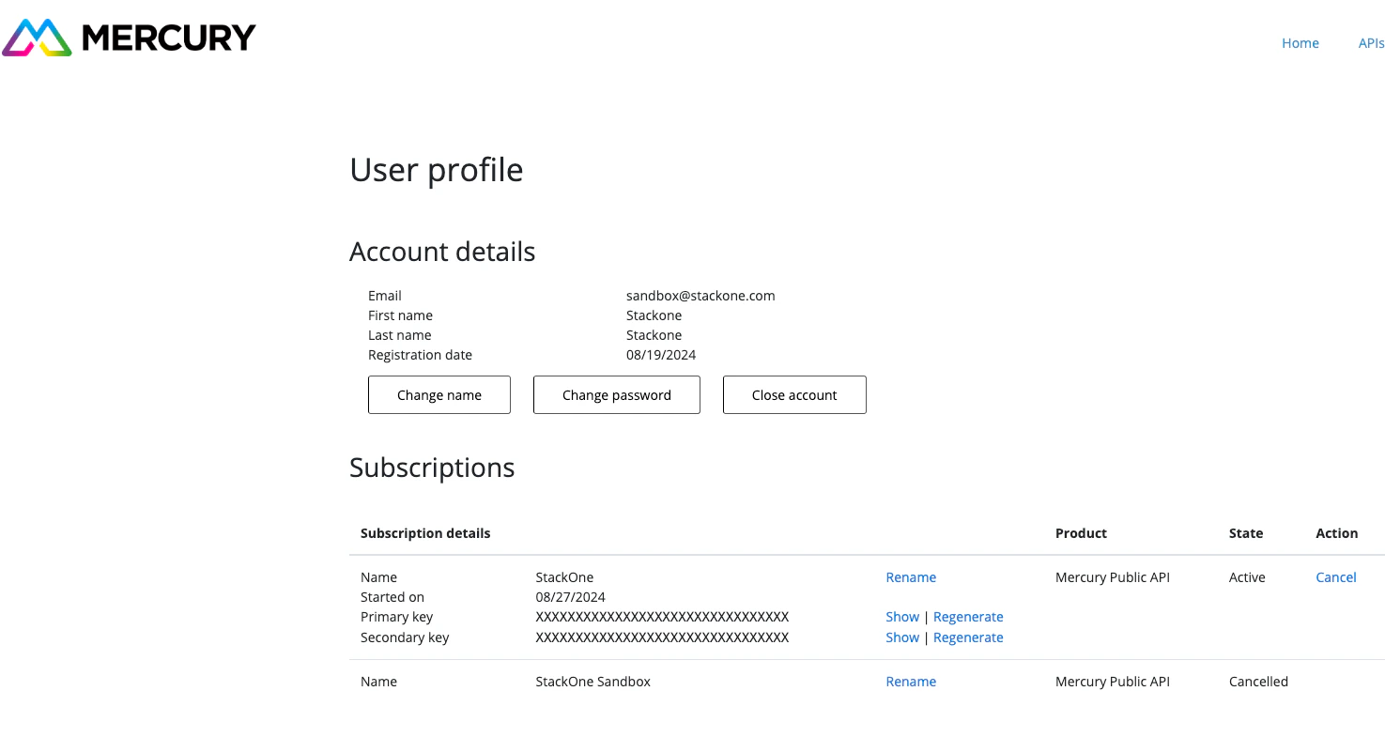The height and width of the screenshot is (737, 1385).
Task: Rename the StackOne Sandbox subscription
Action: [x=910, y=681]
